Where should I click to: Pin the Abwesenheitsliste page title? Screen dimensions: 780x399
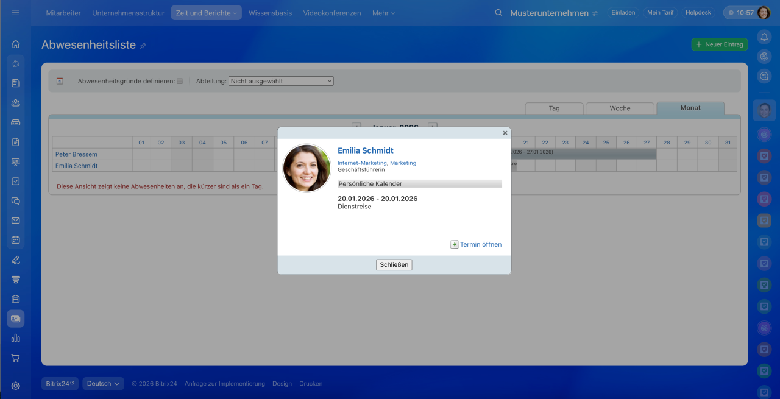pos(143,46)
